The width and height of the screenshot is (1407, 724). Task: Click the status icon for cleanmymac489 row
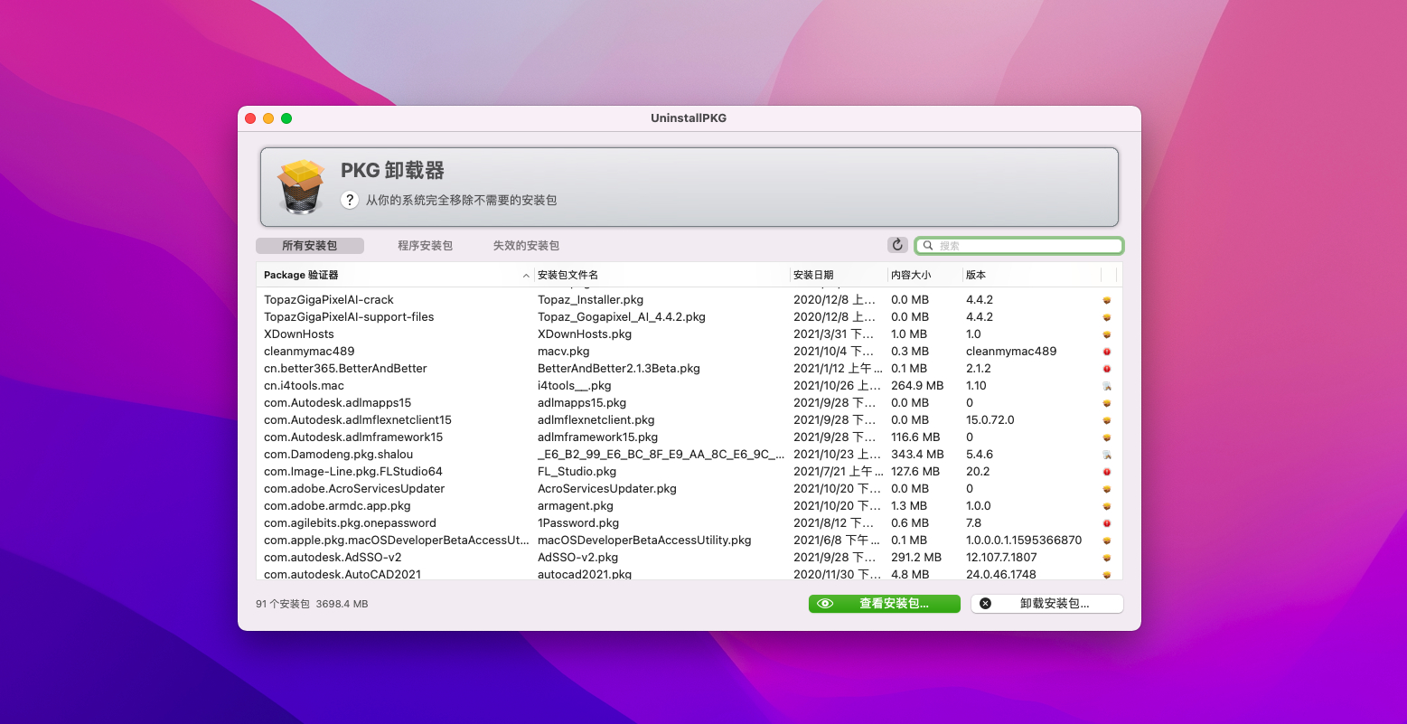point(1107,352)
